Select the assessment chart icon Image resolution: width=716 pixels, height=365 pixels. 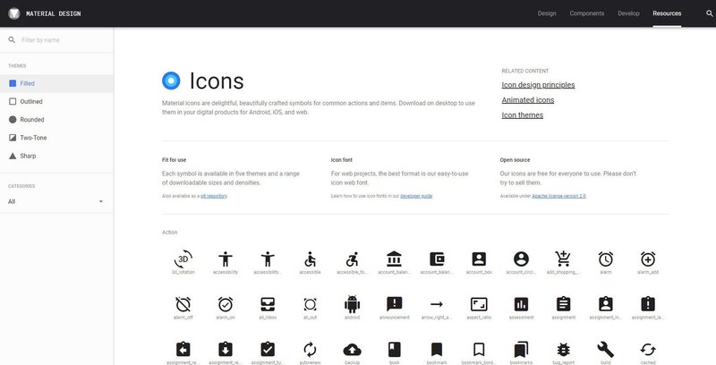point(521,304)
